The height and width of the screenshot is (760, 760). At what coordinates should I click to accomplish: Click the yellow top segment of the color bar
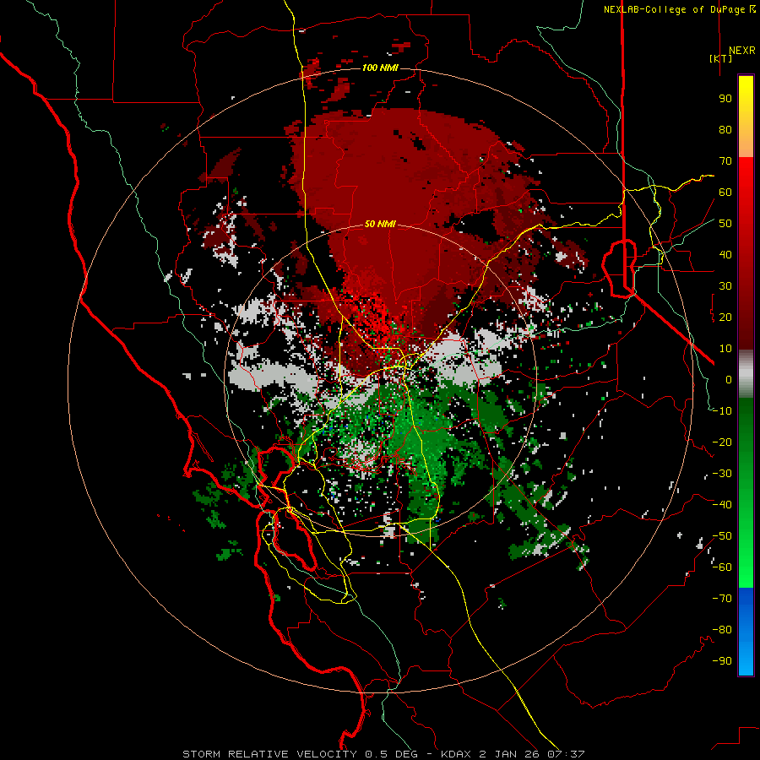(x=746, y=117)
